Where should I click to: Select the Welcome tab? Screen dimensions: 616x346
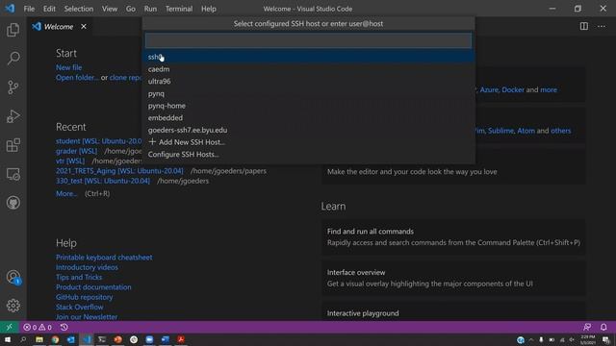coord(58,26)
